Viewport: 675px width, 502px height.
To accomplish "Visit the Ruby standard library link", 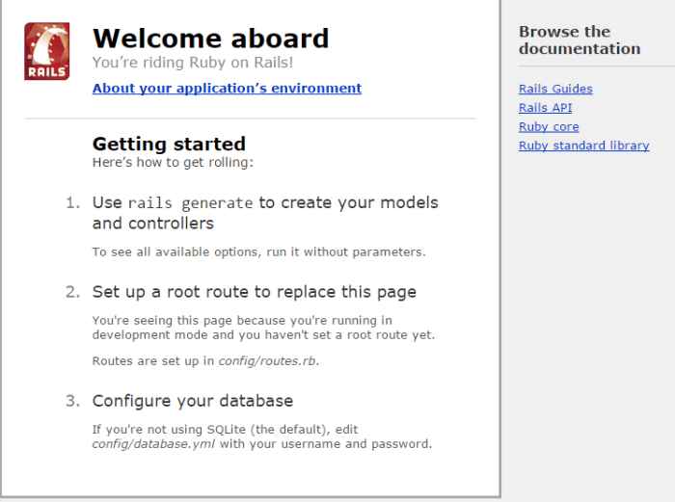I will click(583, 145).
